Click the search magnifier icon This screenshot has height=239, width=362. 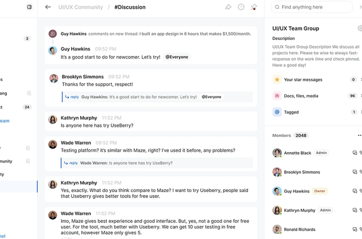click(x=277, y=7)
